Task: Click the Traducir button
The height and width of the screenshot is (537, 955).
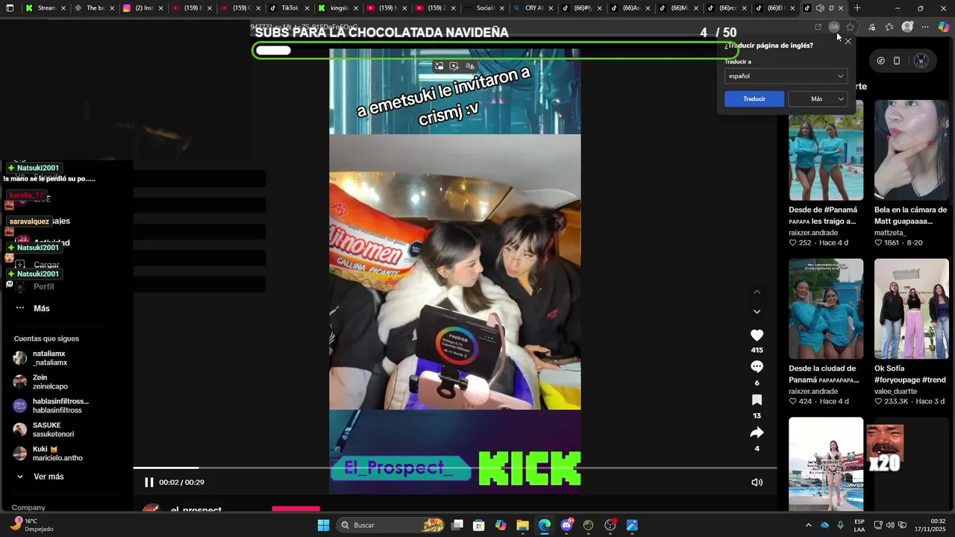Action: coord(754,99)
